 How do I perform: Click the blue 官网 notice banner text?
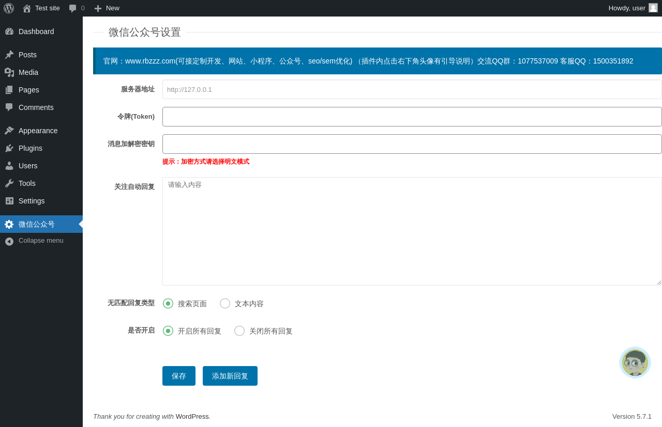click(x=368, y=61)
